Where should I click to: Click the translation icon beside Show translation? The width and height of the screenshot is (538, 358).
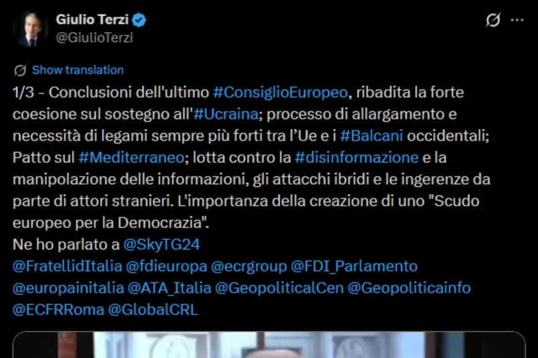click(20, 70)
